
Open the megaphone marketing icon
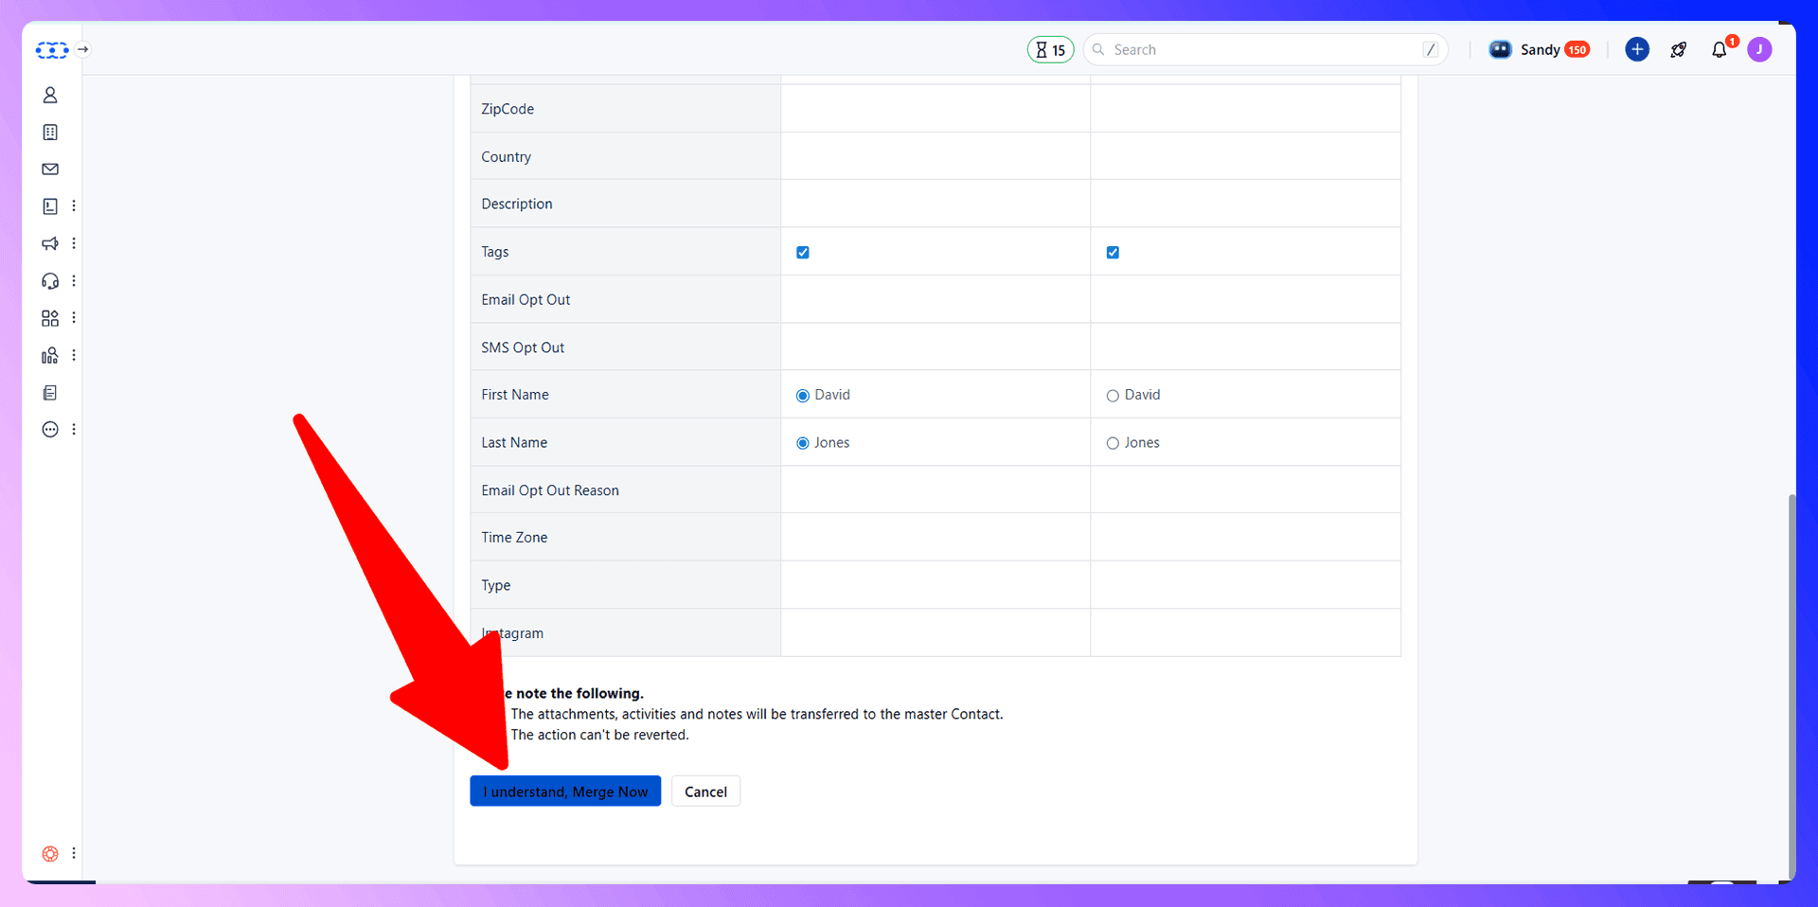50,243
